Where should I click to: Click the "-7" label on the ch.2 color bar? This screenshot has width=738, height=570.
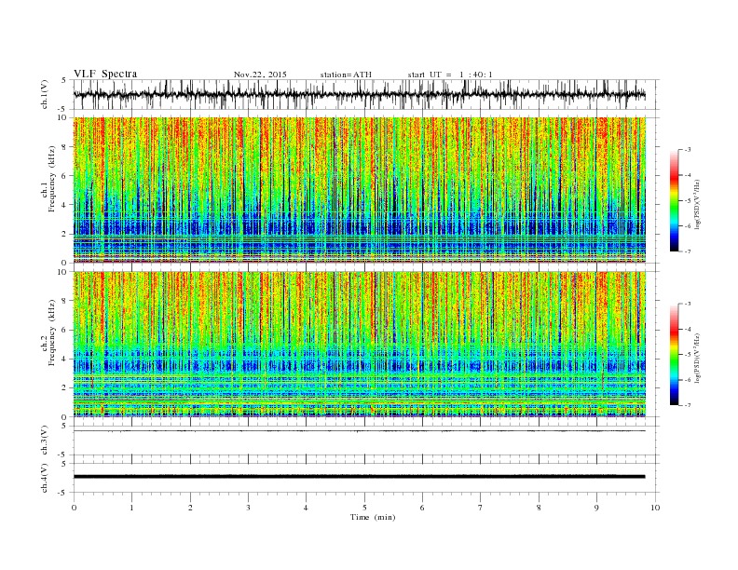[688, 405]
